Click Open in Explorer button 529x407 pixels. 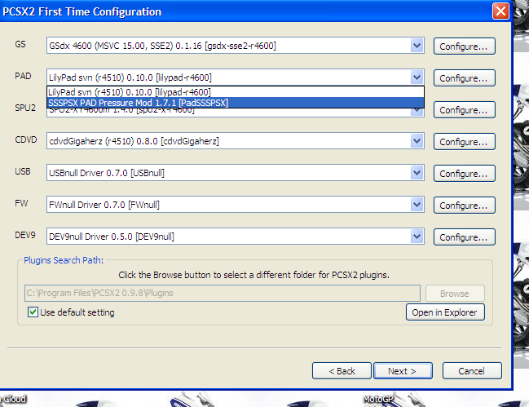[x=445, y=312]
